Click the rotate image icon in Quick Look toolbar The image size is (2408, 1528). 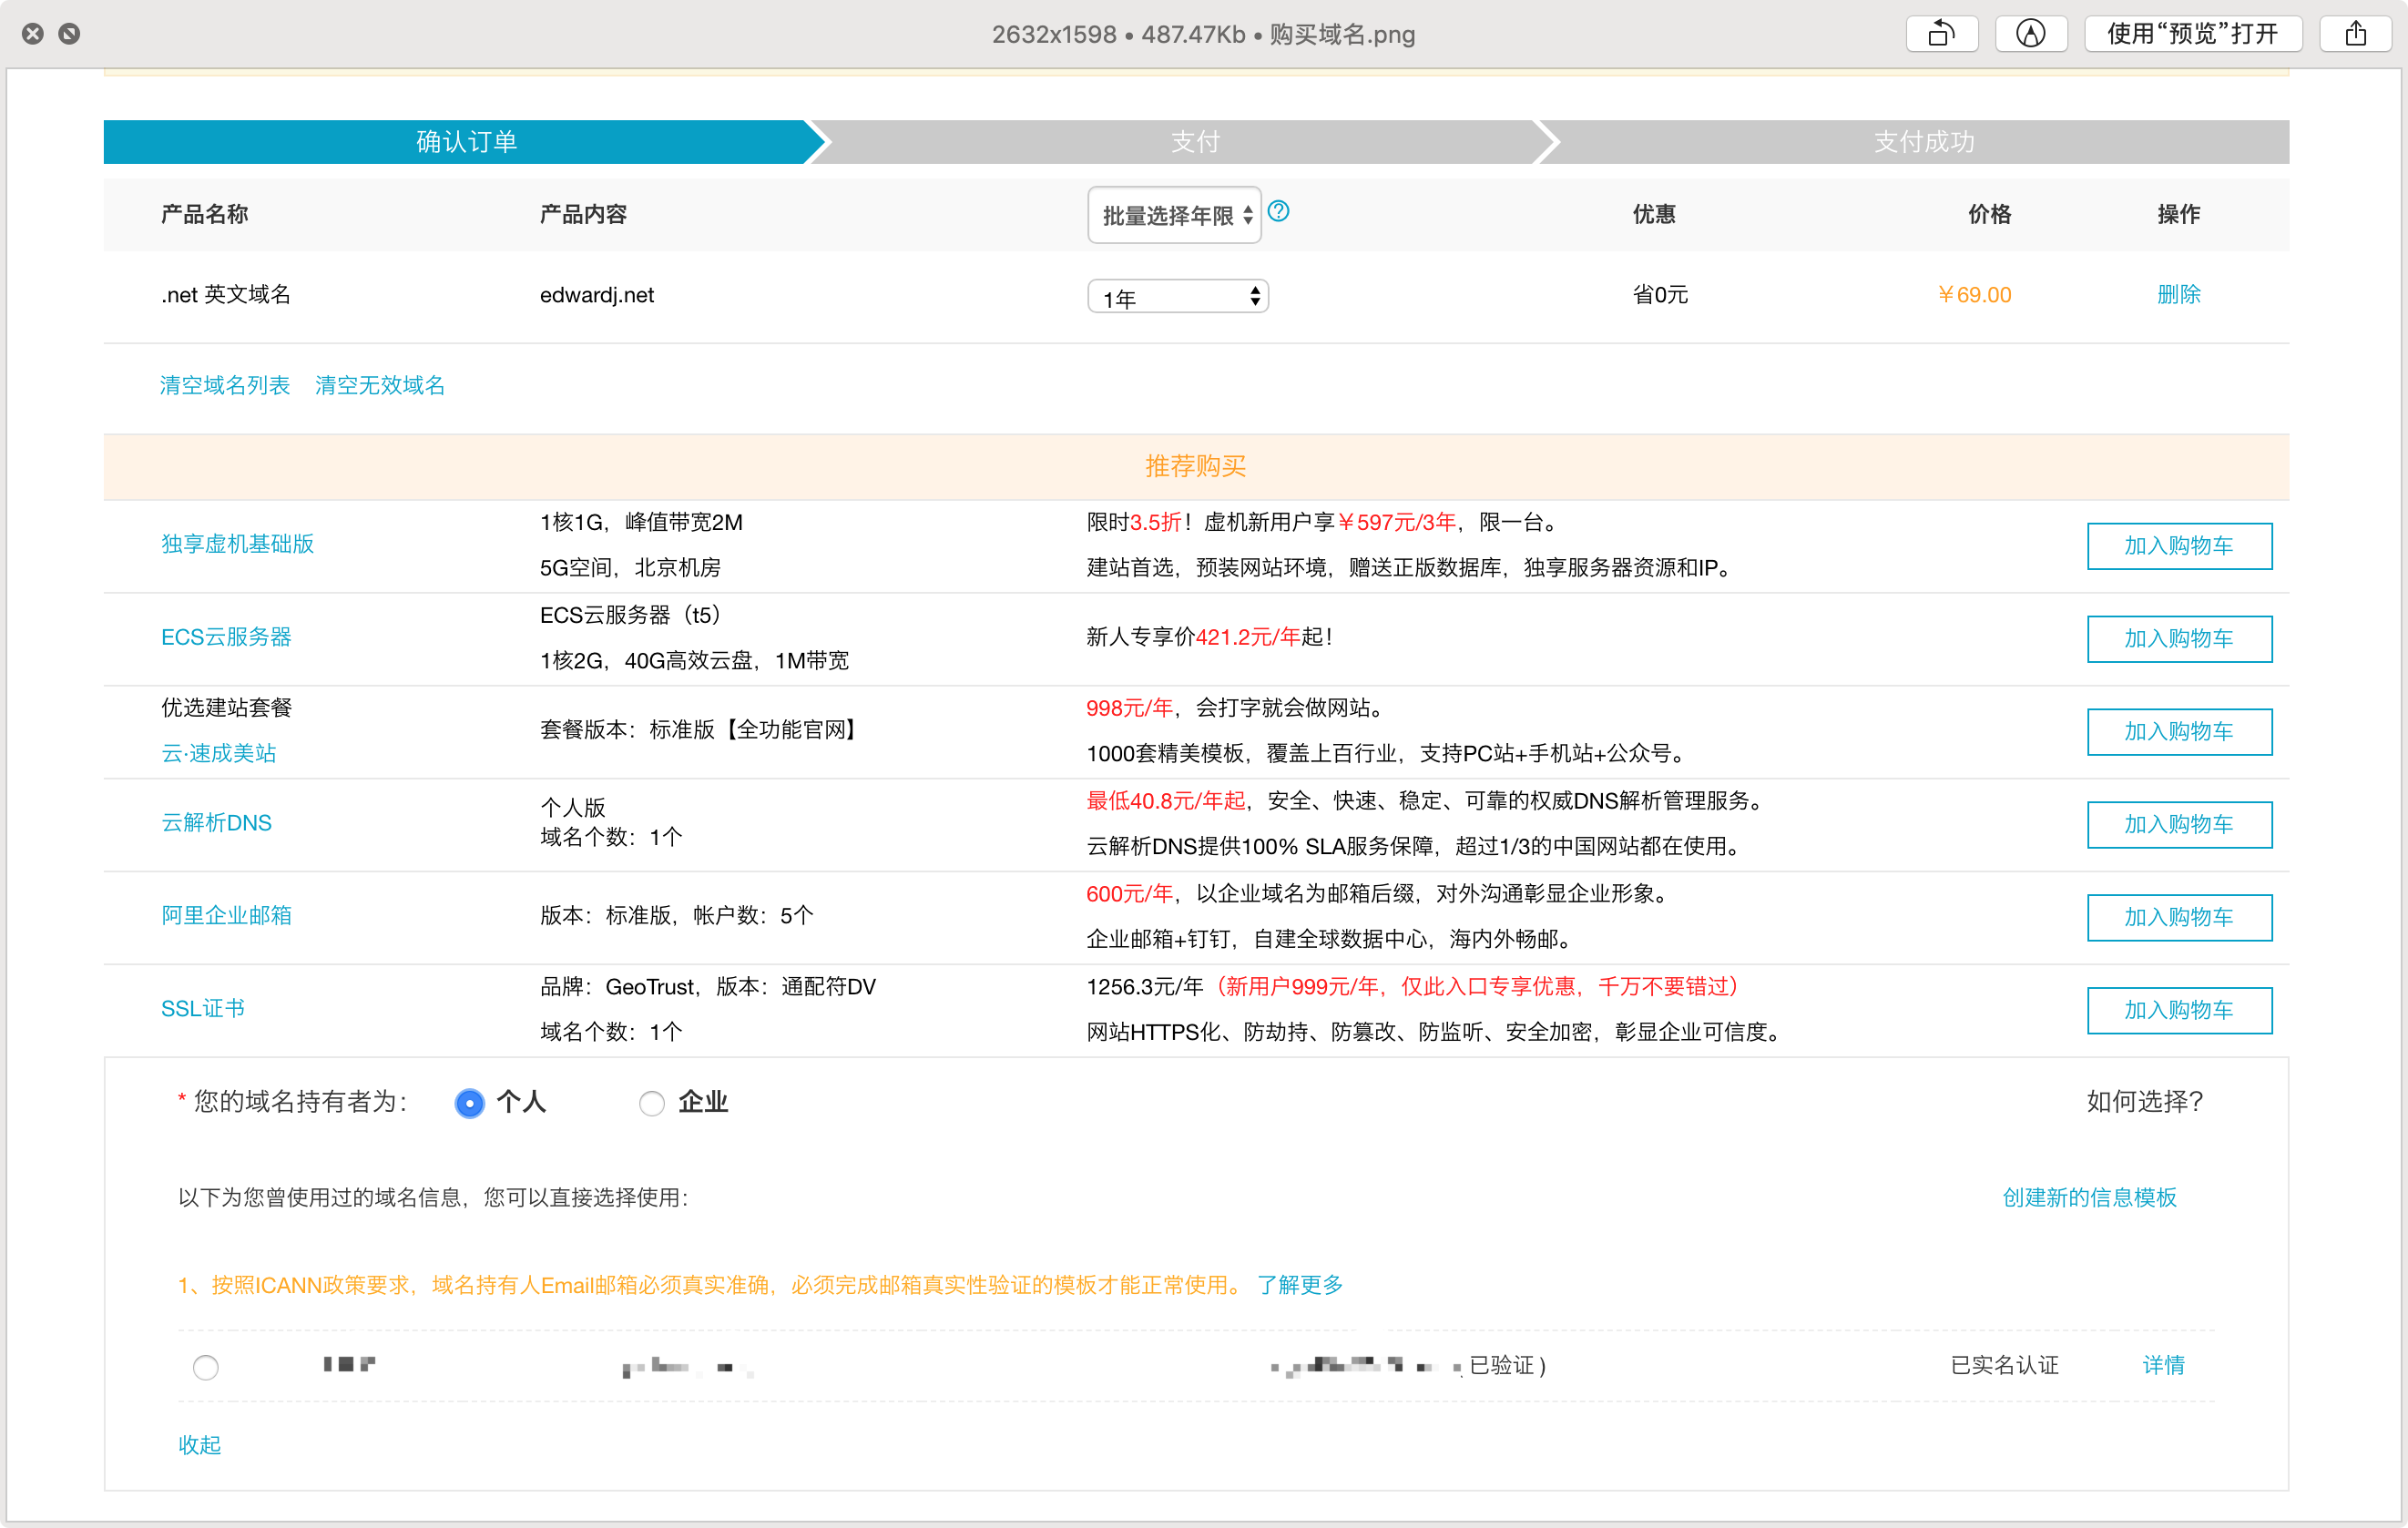coord(1941,34)
